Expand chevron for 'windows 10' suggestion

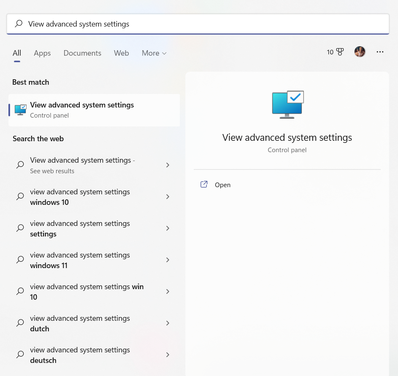(168, 196)
